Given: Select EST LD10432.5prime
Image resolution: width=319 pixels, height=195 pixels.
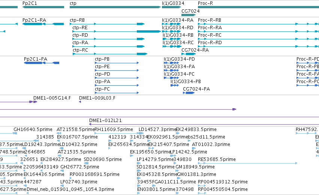Looking at the screenshot, I should pyautogui.click(x=78, y=144).
